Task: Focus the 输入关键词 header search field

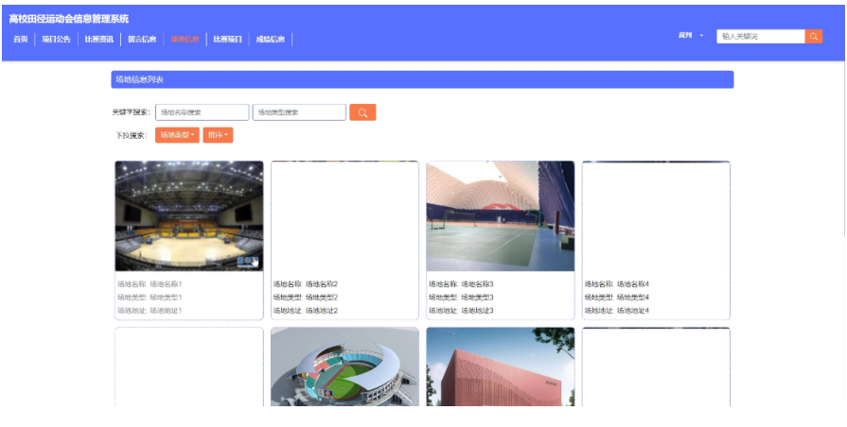Action: pos(761,36)
